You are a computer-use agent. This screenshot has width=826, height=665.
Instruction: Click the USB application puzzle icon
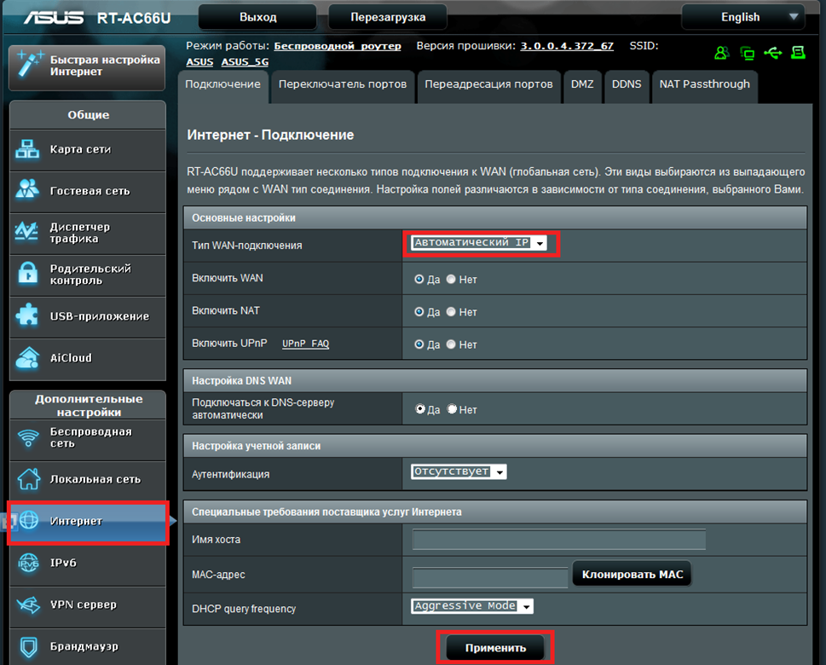pos(27,315)
